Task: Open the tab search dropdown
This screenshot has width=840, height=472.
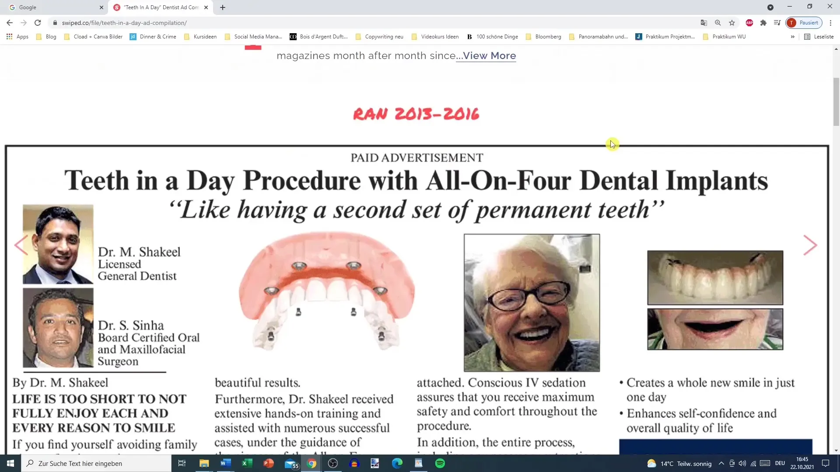Action: click(770, 7)
